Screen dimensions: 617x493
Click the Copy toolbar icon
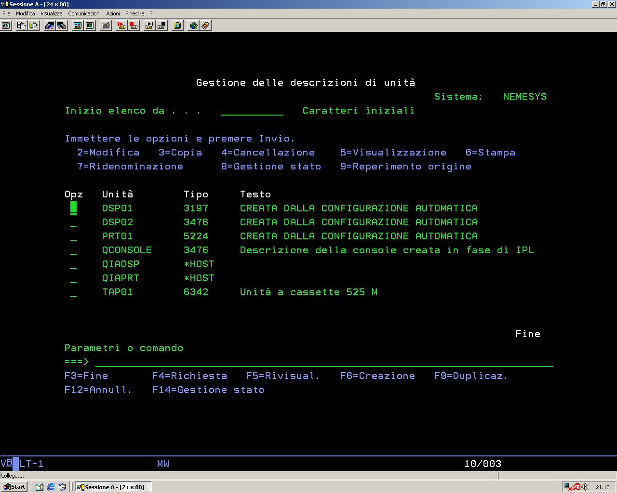tap(21, 26)
